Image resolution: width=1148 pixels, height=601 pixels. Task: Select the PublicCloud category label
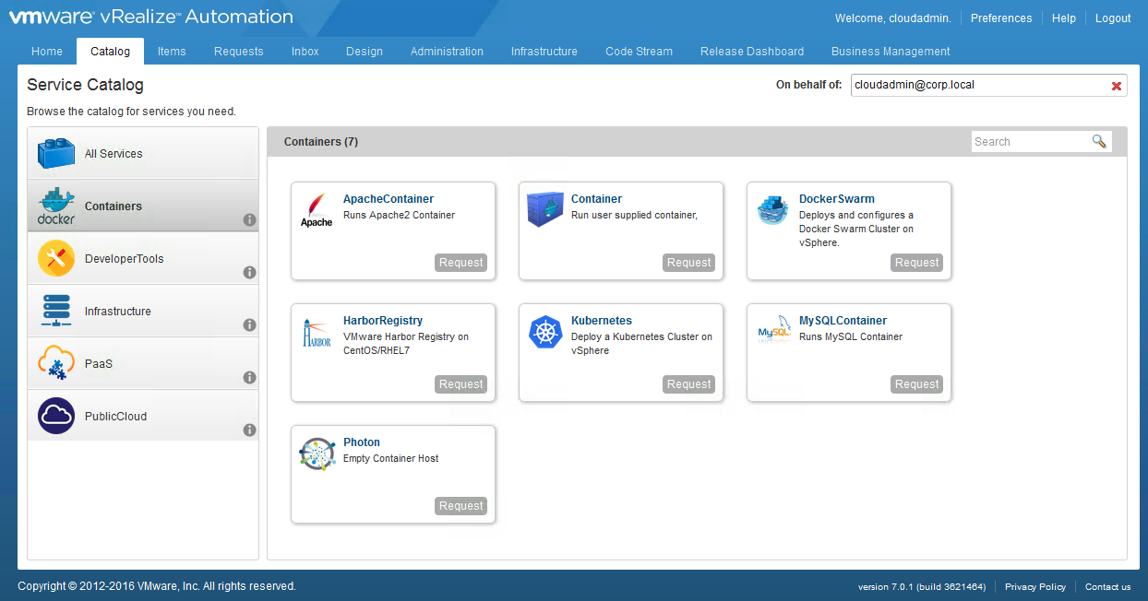point(116,417)
